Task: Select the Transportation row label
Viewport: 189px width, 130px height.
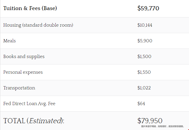Action: click(x=19, y=88)
